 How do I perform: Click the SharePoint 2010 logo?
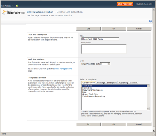tap(14, 12)
